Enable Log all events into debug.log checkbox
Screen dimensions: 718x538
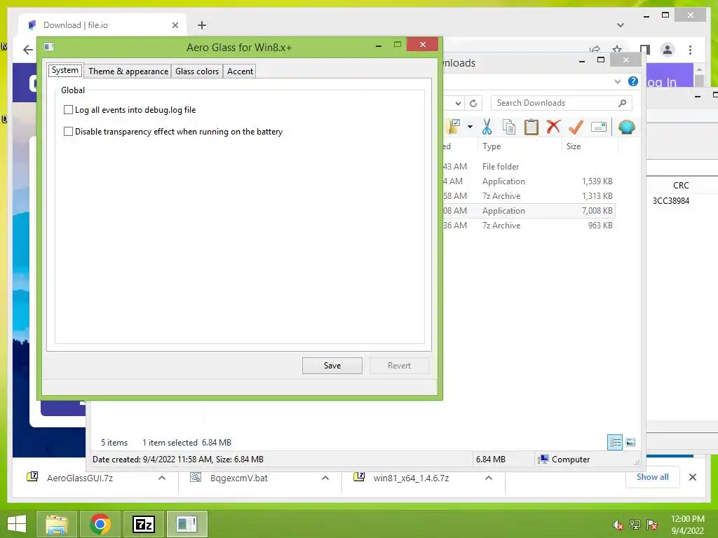[68, 110]
